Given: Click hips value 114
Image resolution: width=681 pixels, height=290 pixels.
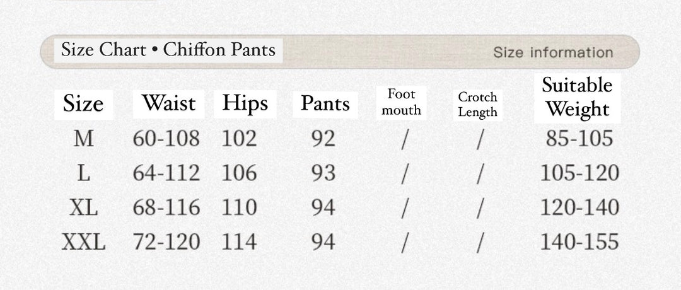Looking at the screenshot, I should click(239, 241).
